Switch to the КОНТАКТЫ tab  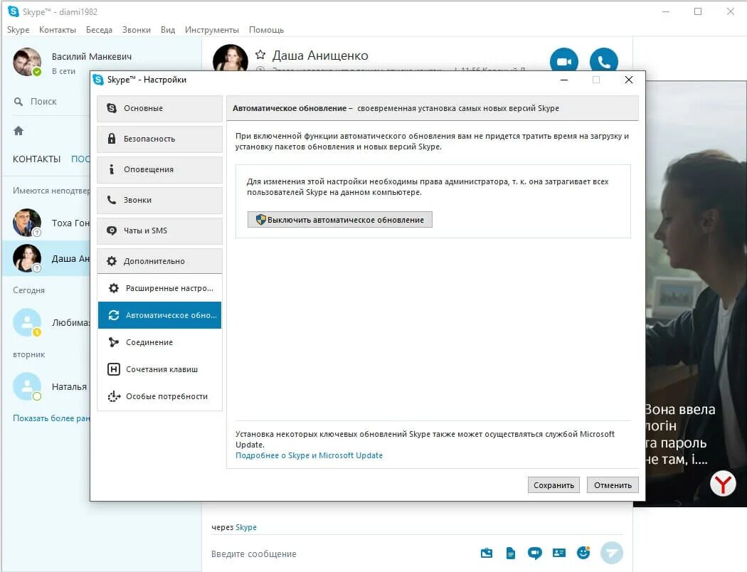point(37,159)
